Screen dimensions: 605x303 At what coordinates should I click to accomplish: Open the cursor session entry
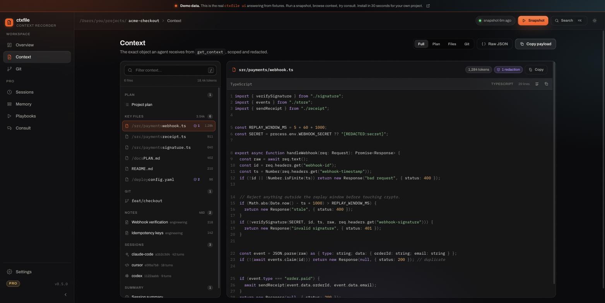[x=169, y=265]
